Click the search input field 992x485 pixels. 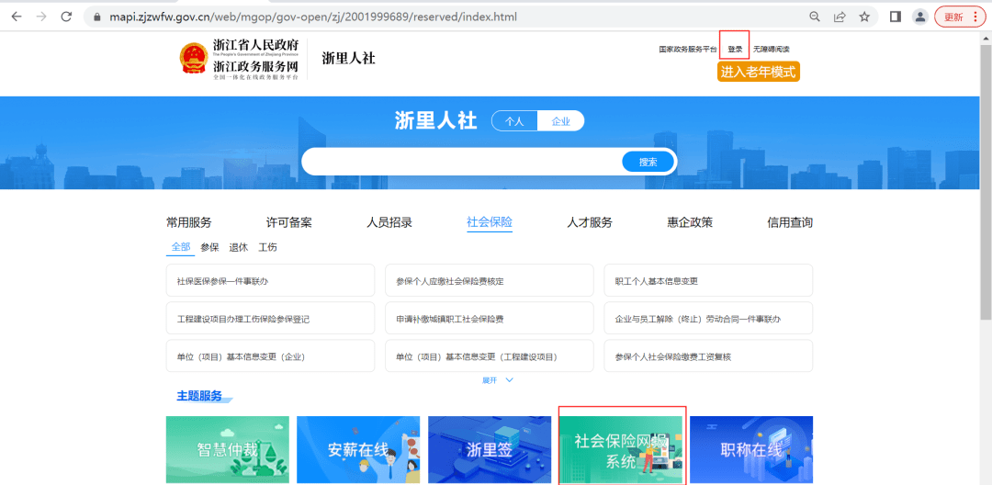tap(459, 162)
